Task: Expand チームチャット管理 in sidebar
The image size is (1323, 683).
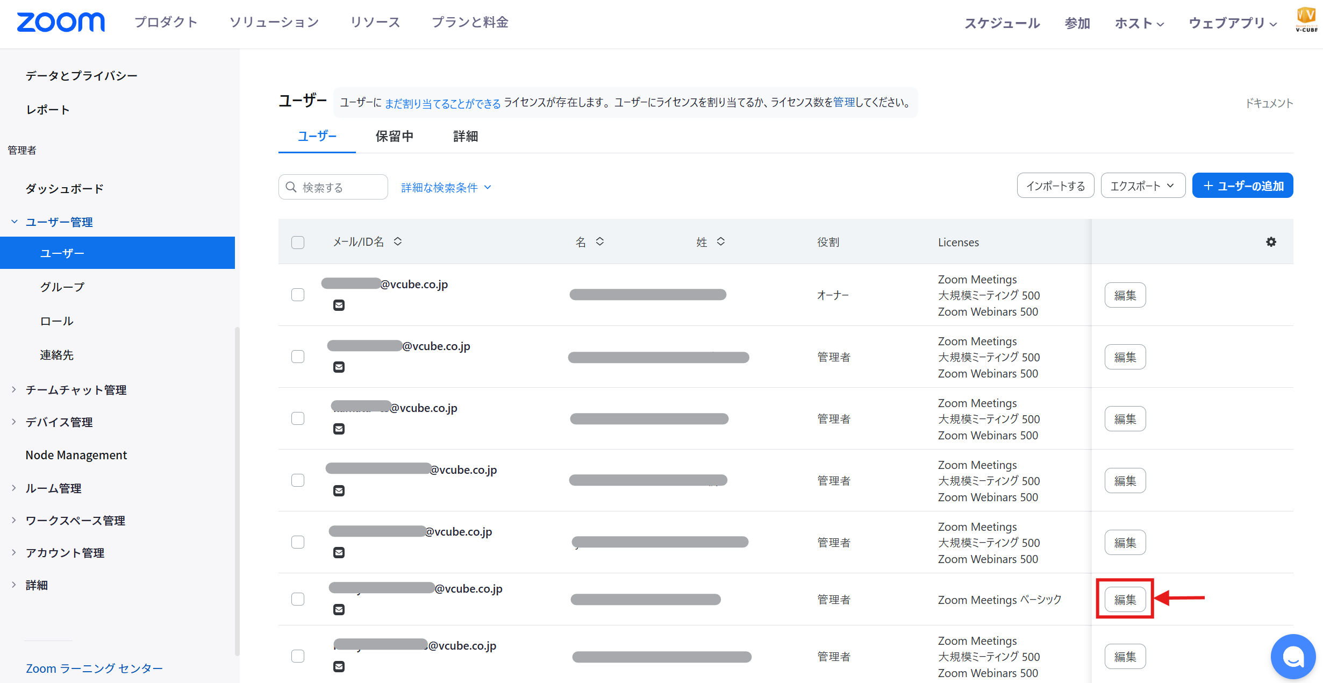Action: (x=14, y=389)
